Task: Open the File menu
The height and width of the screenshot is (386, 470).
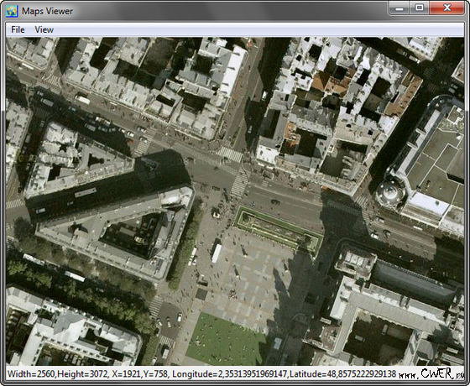Action: (18, 29)
